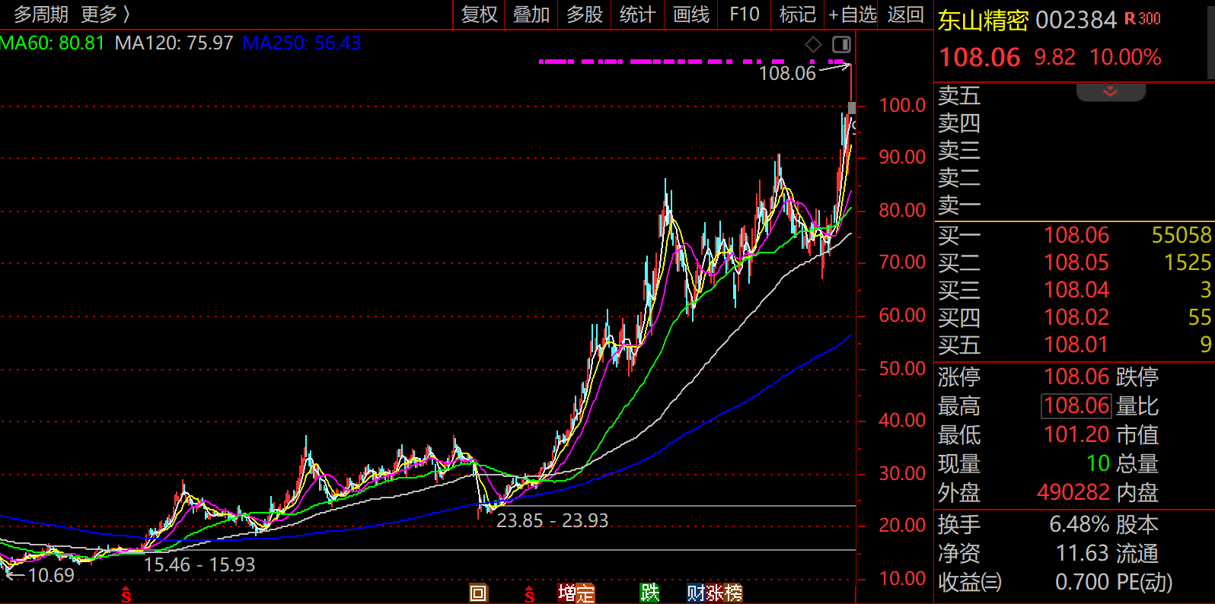Click the diamond marker icon above chart

point(813,45)
